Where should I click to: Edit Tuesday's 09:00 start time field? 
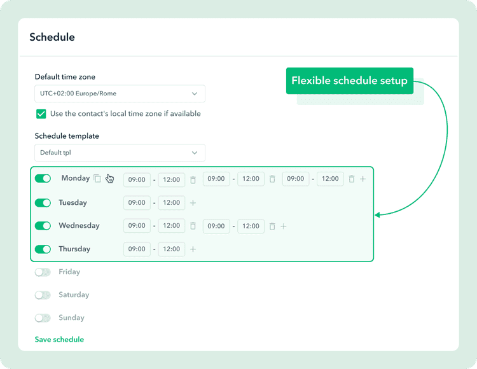pyautogui.click(x=137, y=203)
